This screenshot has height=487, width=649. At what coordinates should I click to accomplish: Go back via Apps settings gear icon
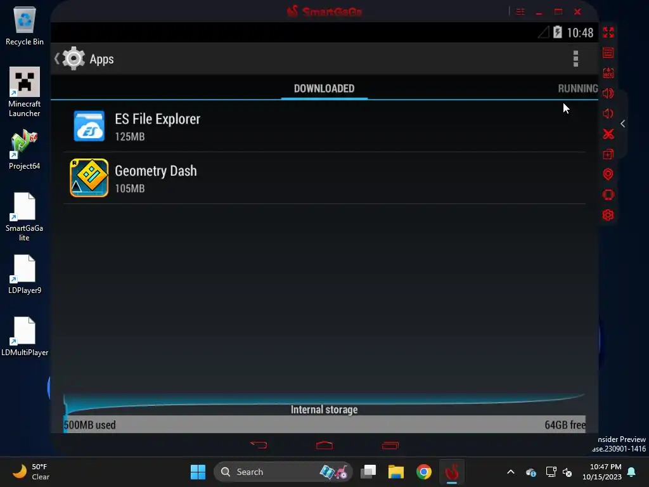point(74,58)
